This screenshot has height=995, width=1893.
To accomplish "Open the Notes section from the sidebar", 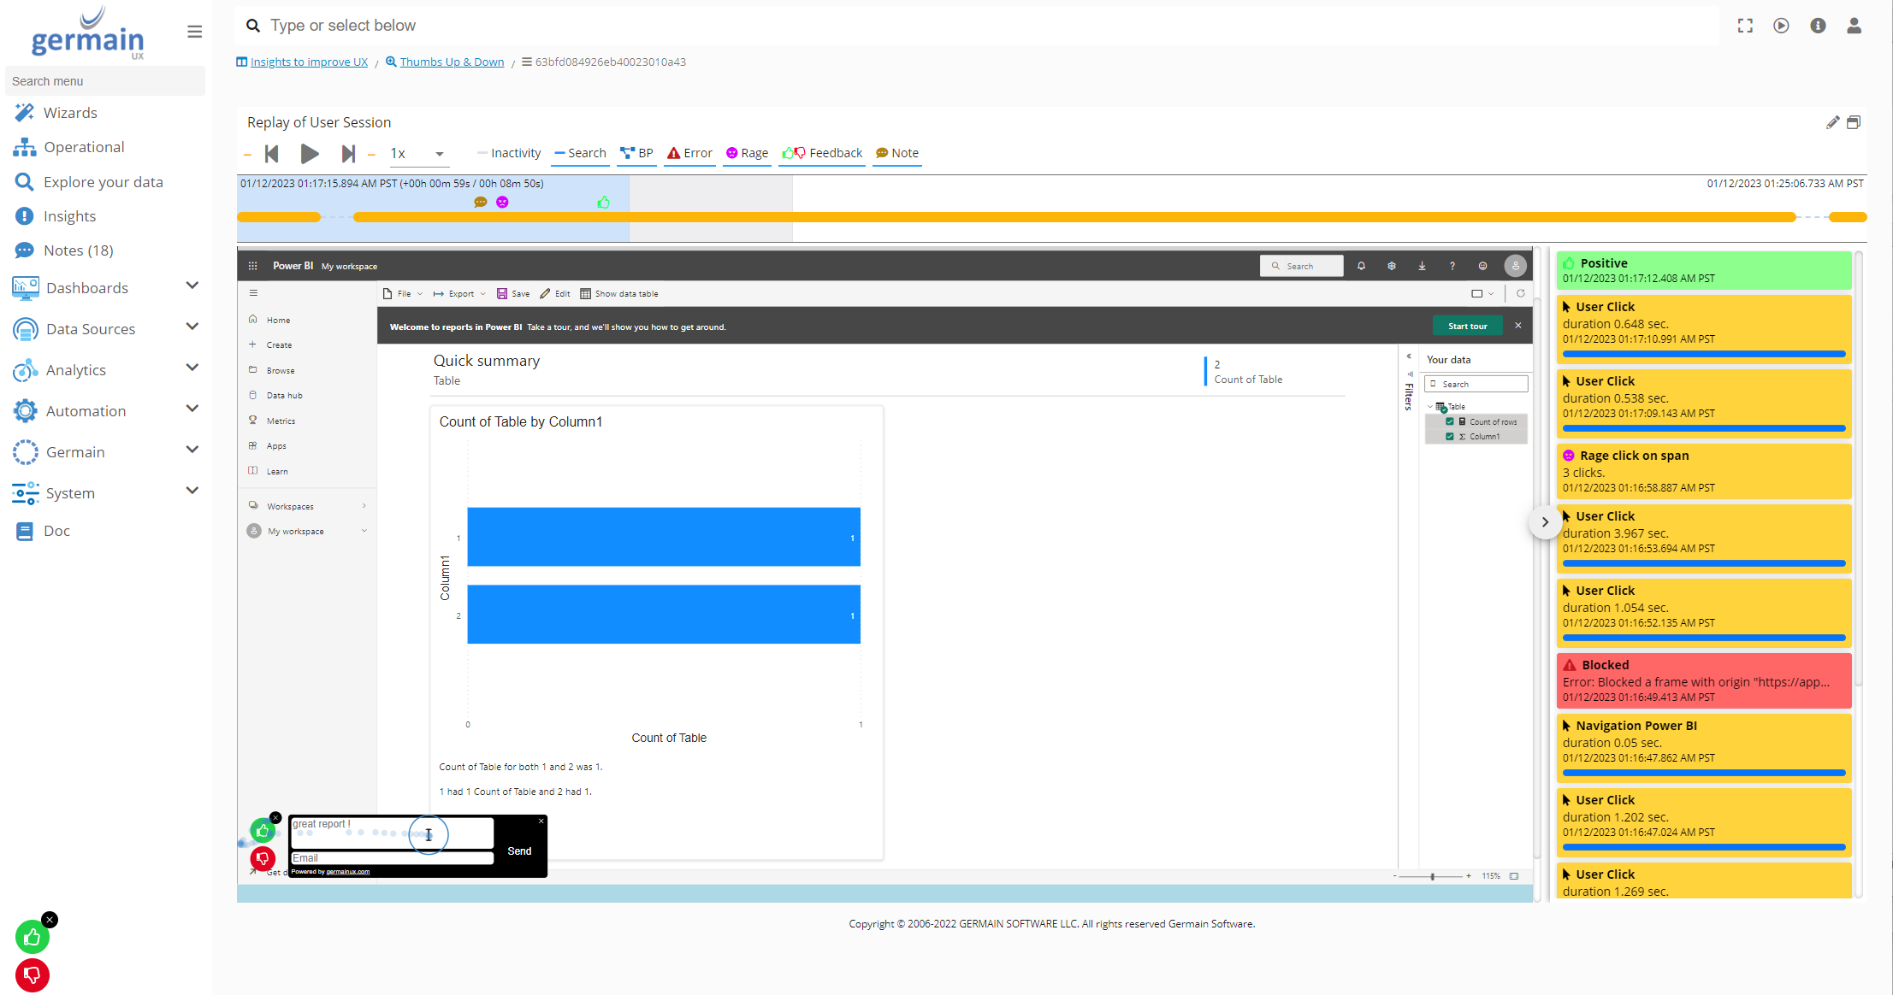I will (x=25, y=250).
